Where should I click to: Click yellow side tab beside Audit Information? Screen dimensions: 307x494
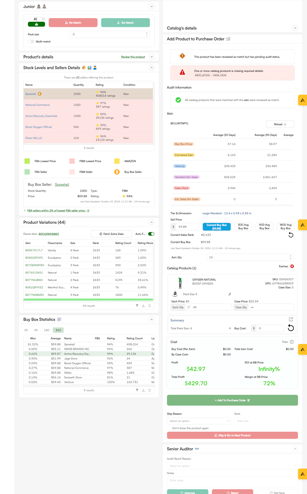pyautogui.click(x=302, y=100)
